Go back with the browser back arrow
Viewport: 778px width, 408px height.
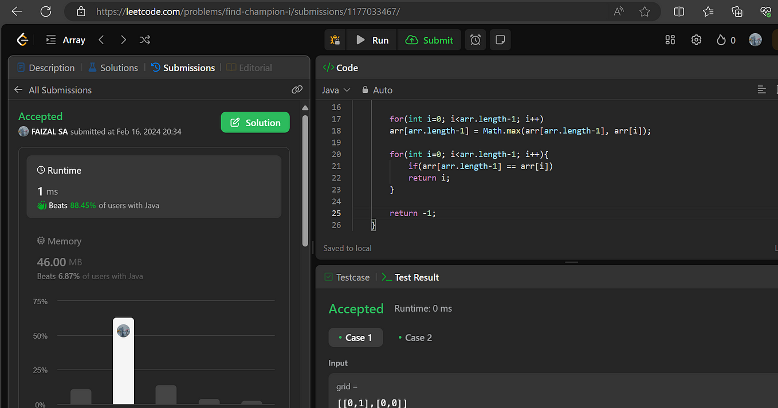click(17, 11)
